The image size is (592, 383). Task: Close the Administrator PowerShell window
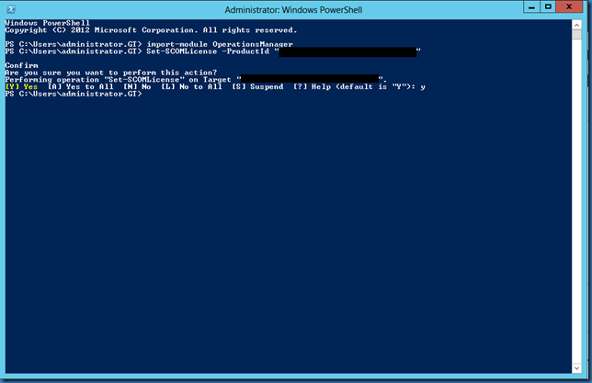571,7
